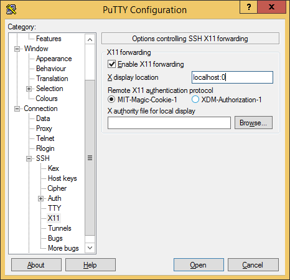Select MIT-Magic-Cookie-1 radio button
Screen dimensions: 290x280
111,99
